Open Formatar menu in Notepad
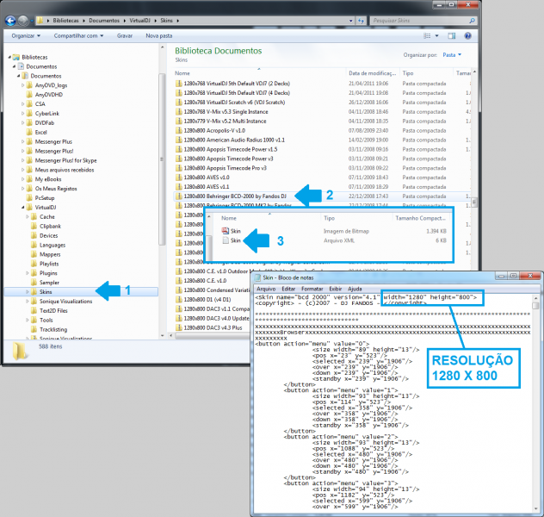The width and height of the screenshot is (544, 517). click(x=312, y=289)
